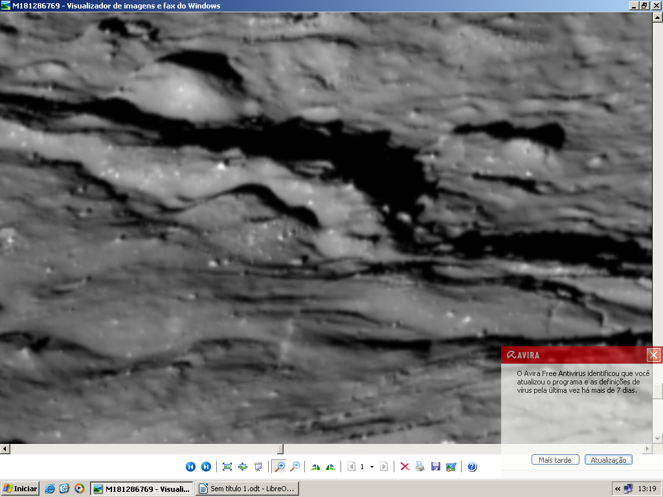
Task: Select the Zoom Out magnifier tool
Action: click(x=295, y=467)
